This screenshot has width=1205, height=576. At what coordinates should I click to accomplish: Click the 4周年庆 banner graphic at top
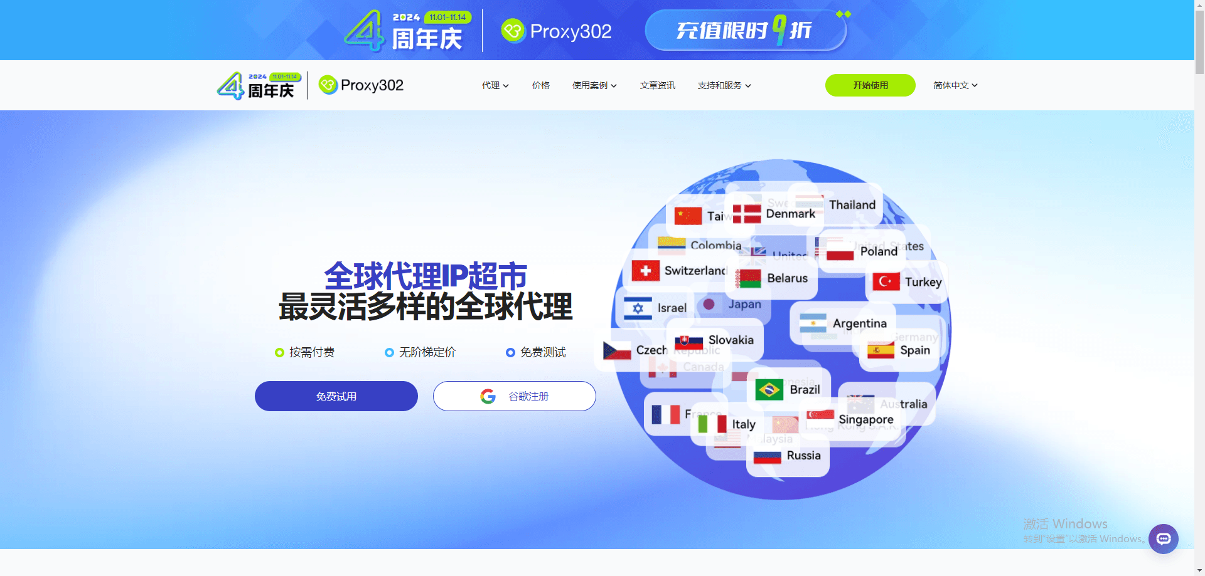(407, 30)
